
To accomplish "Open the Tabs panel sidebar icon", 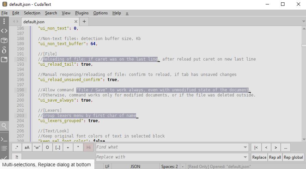I will point(4,60).
